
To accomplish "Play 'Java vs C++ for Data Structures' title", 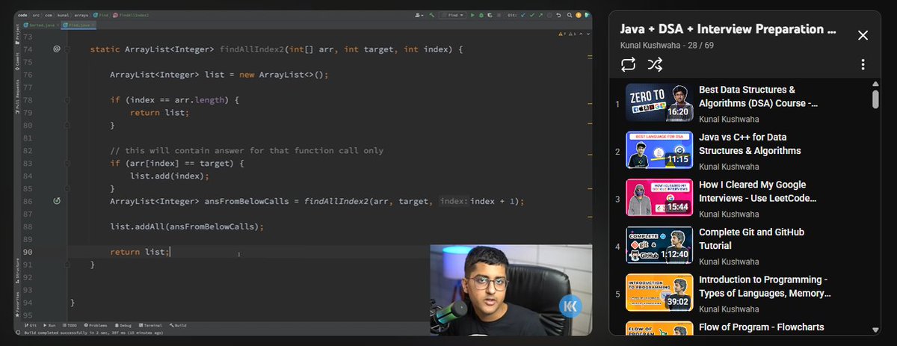I will 750,143.
